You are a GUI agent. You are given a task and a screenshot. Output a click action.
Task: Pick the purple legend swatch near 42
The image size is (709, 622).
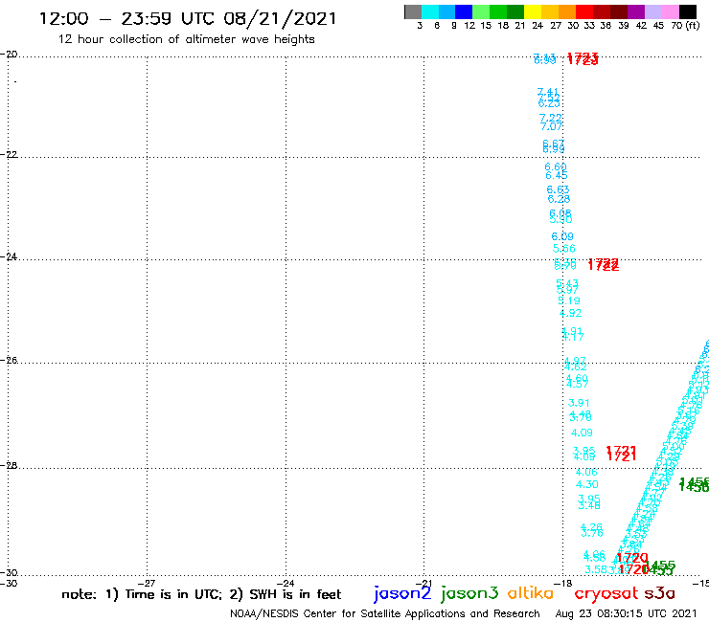point(636,11)
